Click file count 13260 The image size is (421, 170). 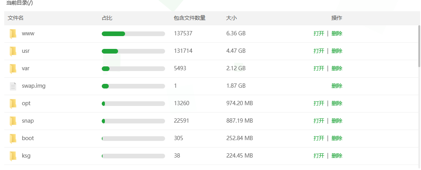181,103
